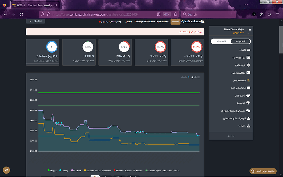The image size is (283, 177).
Task: Open Firefox extensions puzzle icon
Action: [x=262, y=14]
